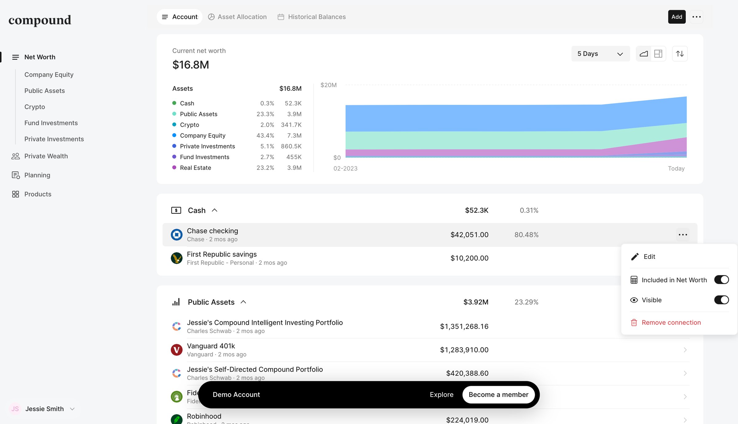Open the 5 Days time range dropdown
738x424 pixels.
[601, 54]
